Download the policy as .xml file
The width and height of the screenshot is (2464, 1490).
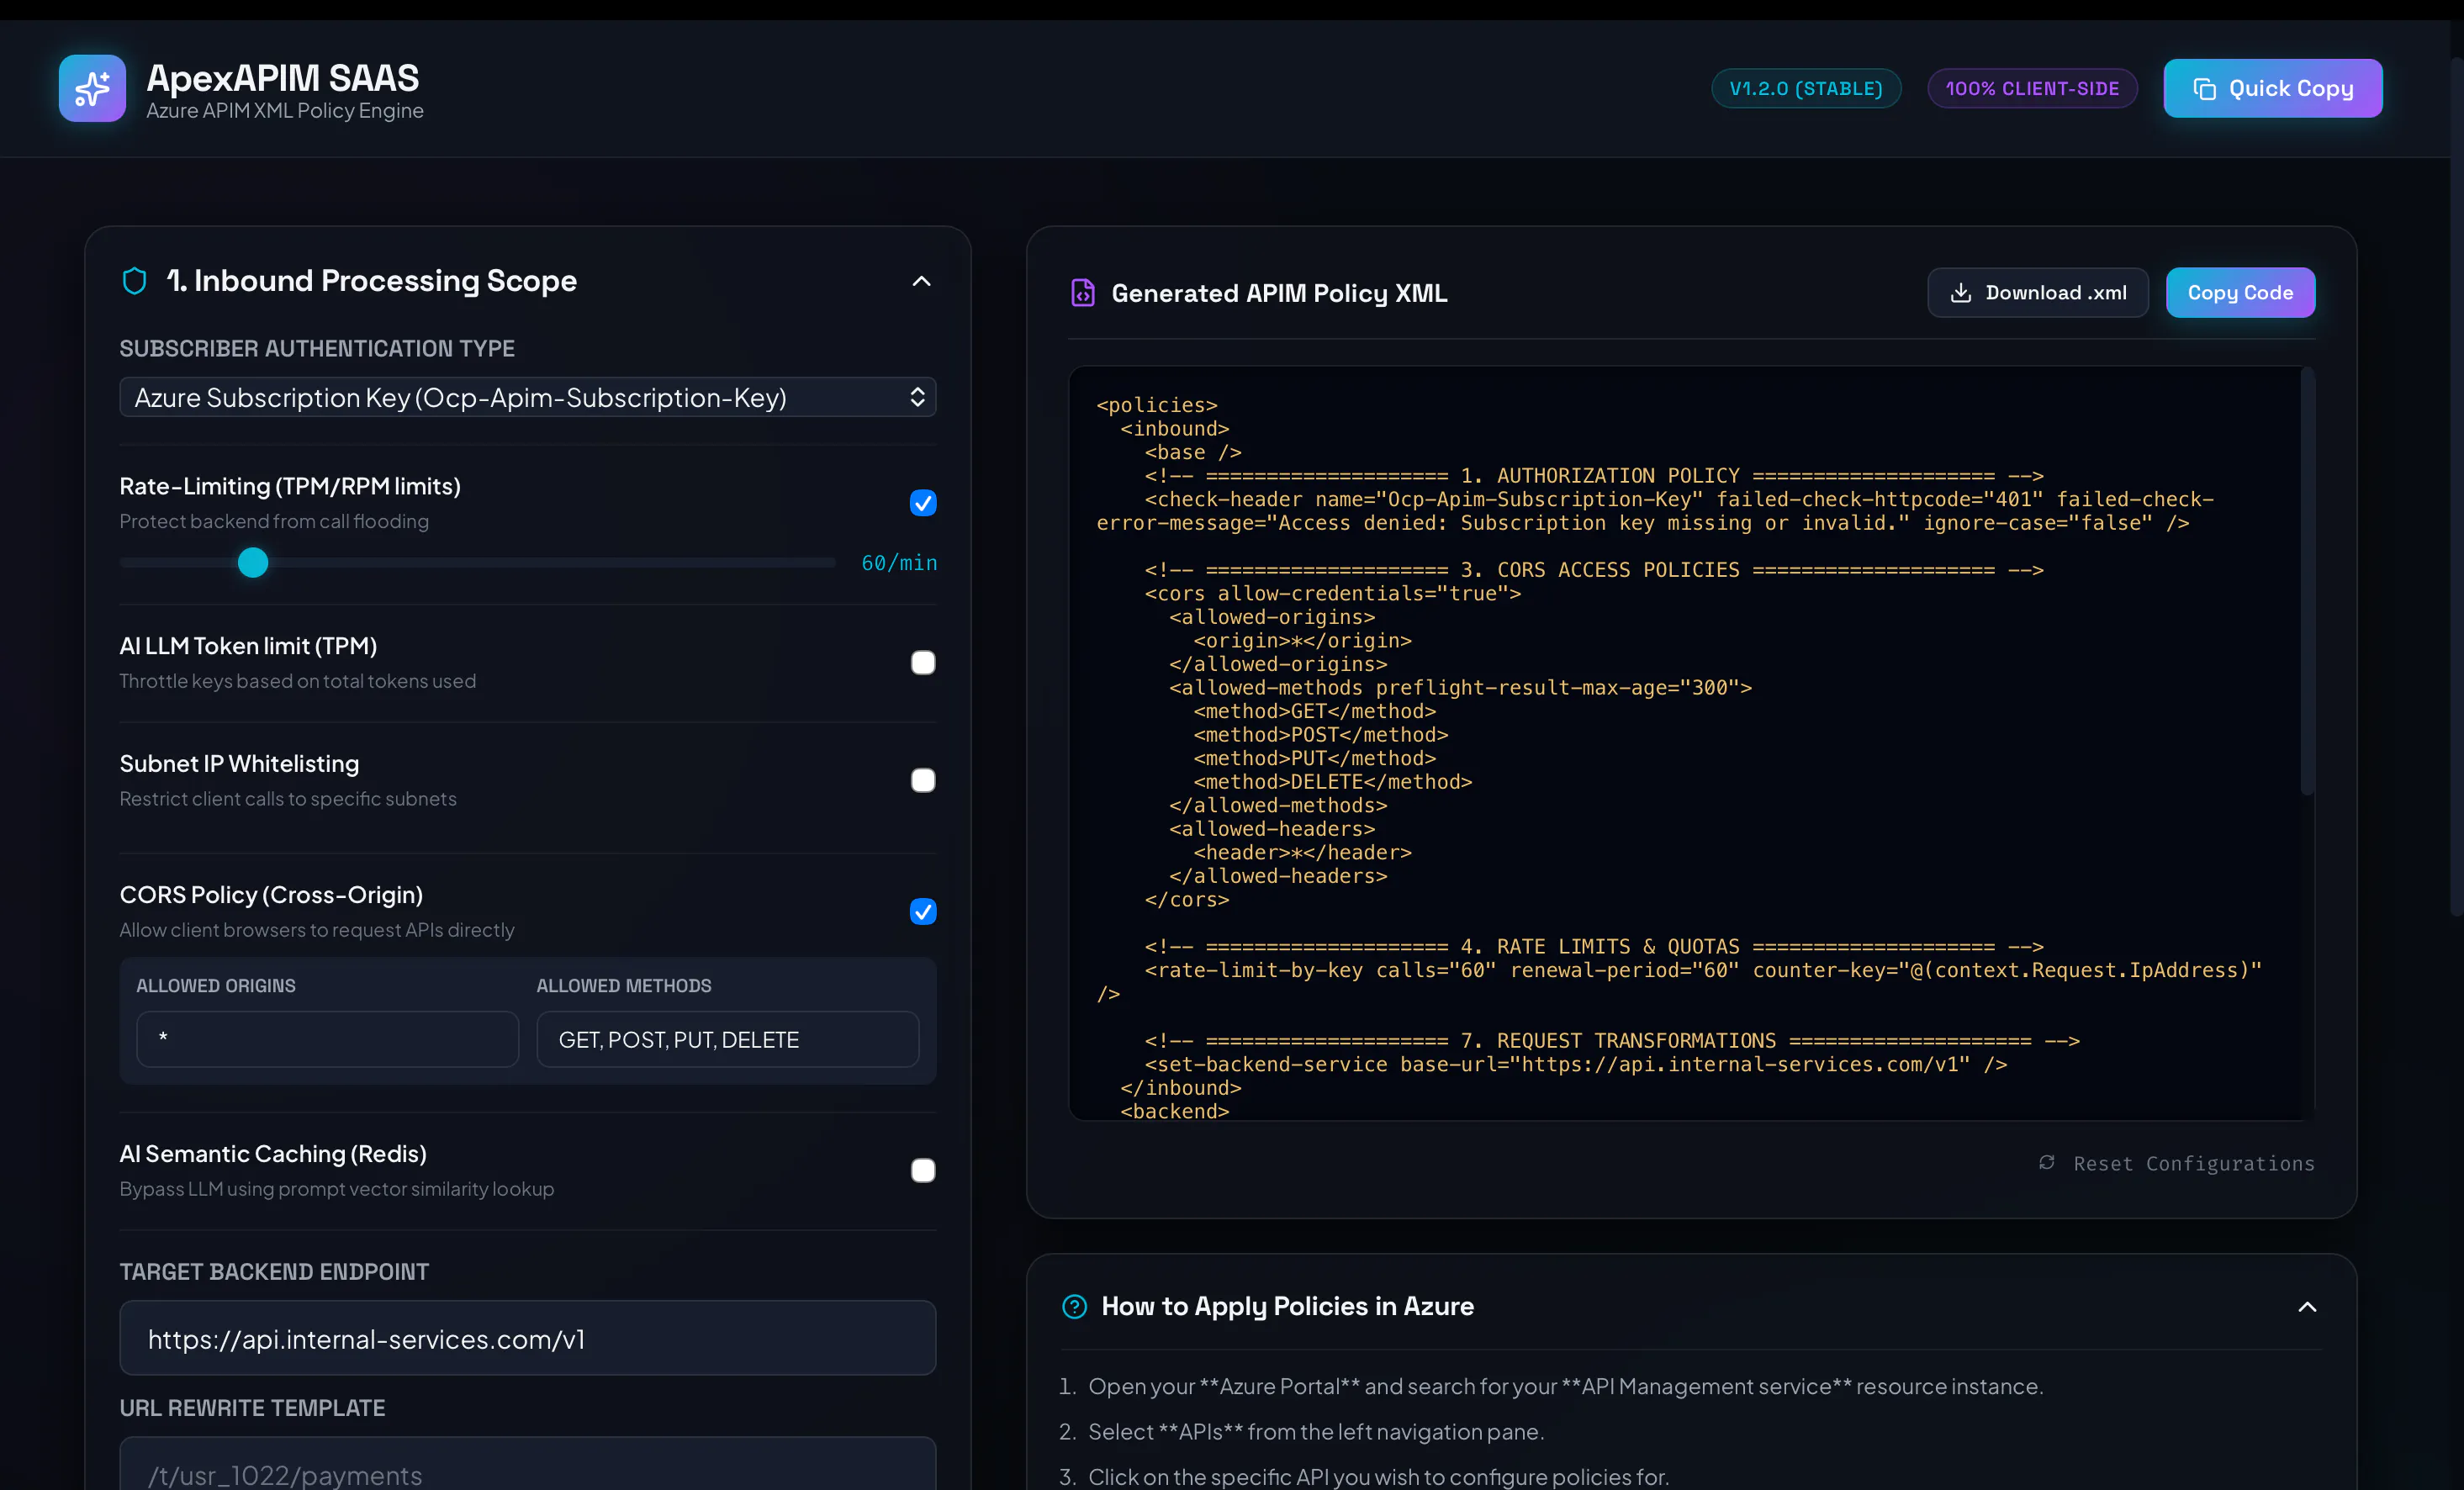click(x=2037, y=293)
